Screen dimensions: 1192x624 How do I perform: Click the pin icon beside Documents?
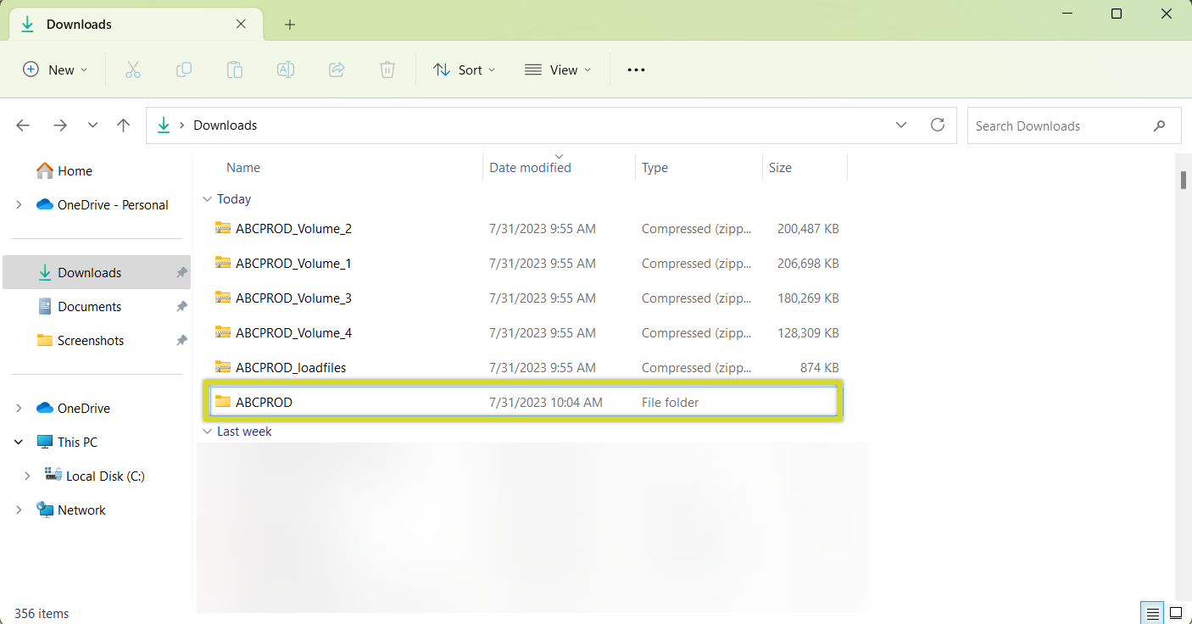tap(181, 306)
